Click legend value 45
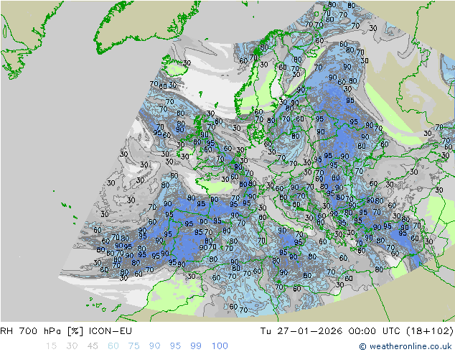This screenshot has height=352, width=455. point(93,346)
